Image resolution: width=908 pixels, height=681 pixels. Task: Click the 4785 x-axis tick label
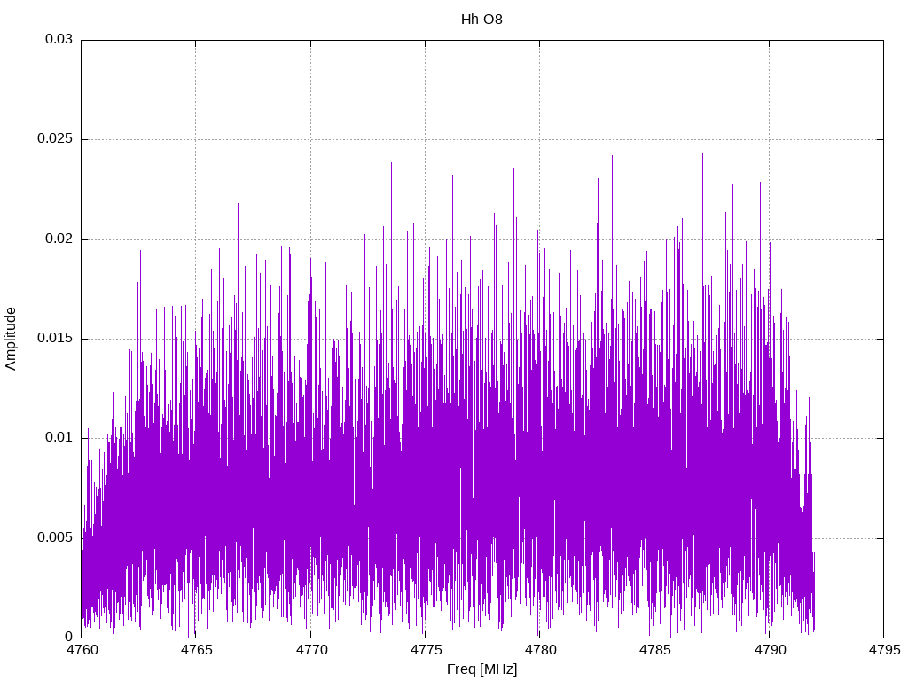[655, 650]
